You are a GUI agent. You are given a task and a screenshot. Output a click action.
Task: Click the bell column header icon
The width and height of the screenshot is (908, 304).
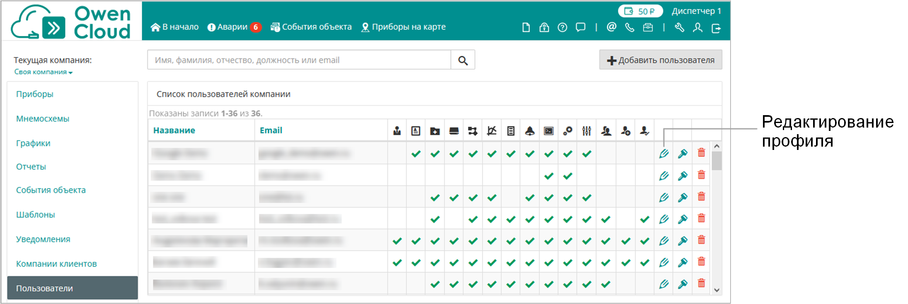[x=530, y=131]
